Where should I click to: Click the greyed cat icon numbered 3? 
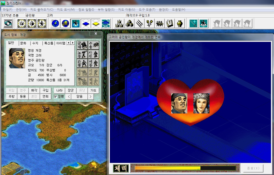[237, 23]
